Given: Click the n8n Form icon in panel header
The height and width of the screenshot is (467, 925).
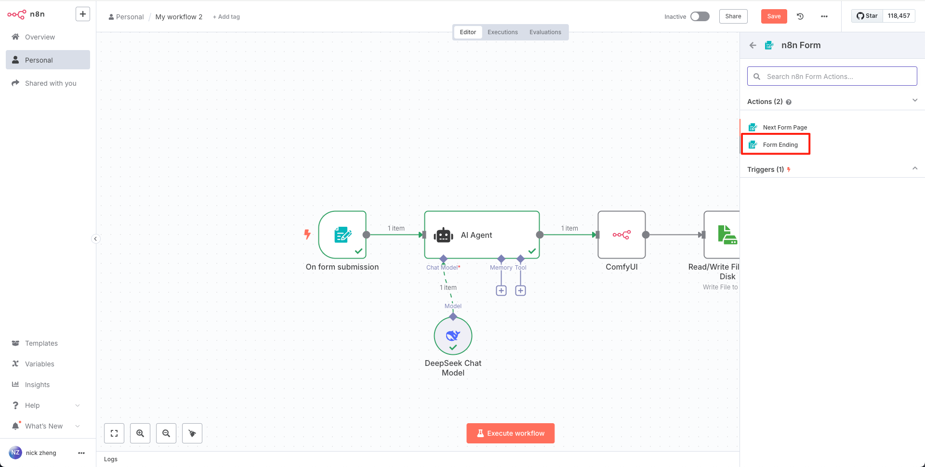Looking at the screenshot, I should [x=769, y=45].
